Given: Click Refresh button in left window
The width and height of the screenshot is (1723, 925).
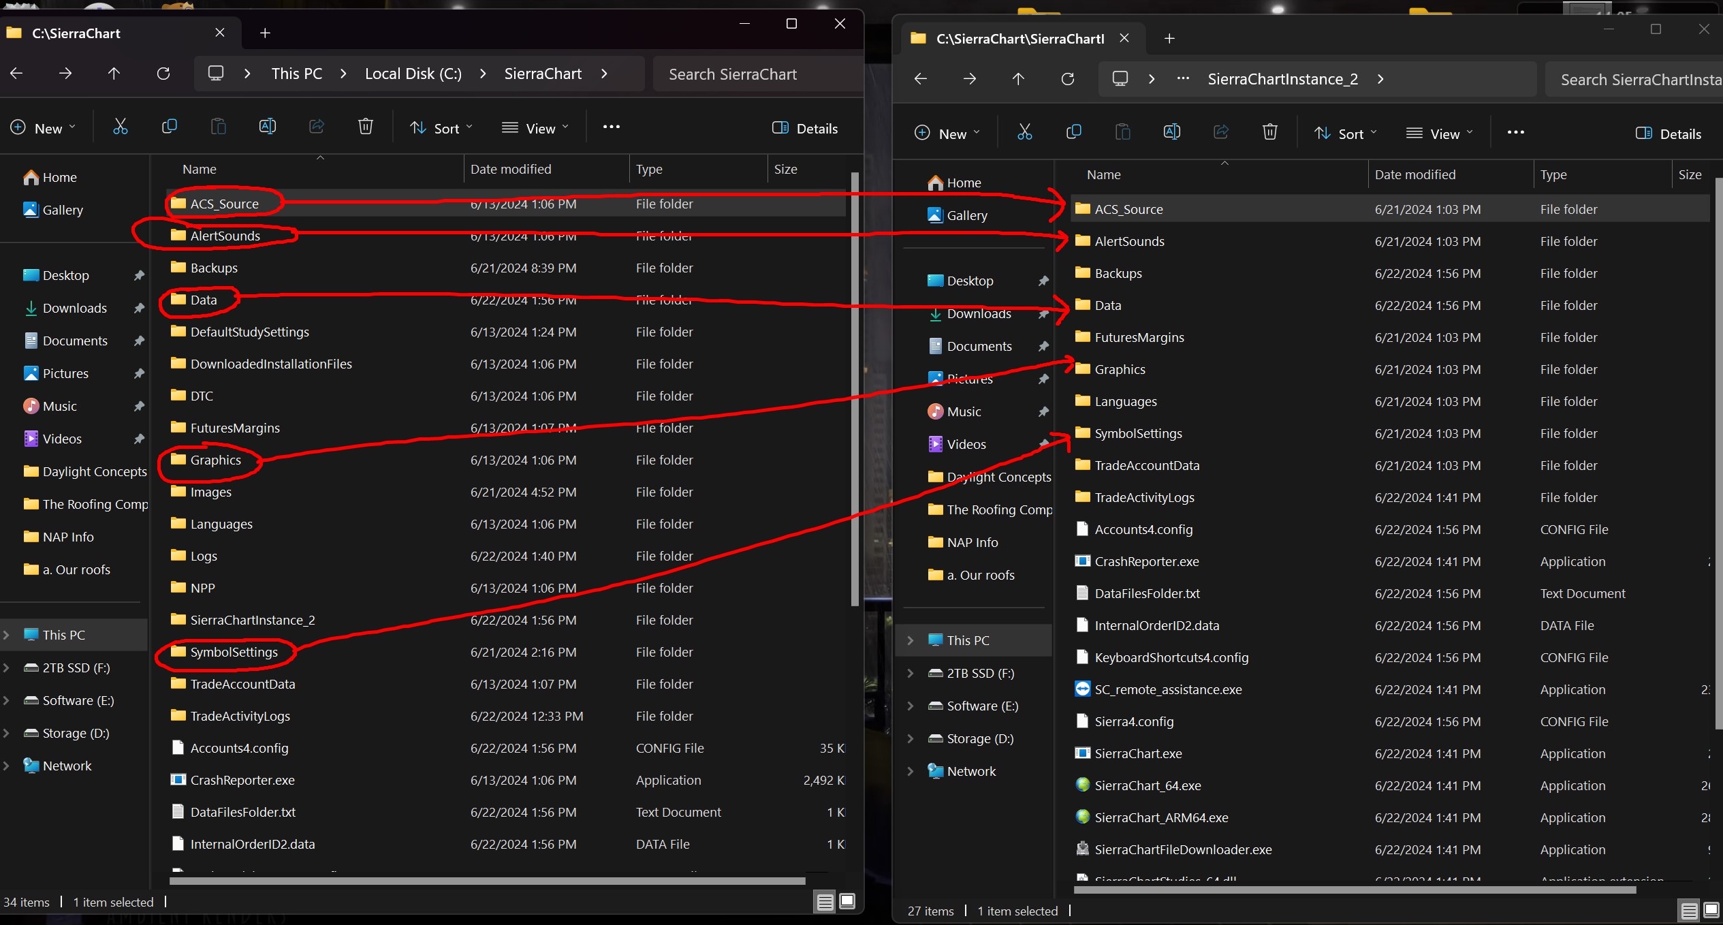Looking at the screenshot, I should pos(163,74).
